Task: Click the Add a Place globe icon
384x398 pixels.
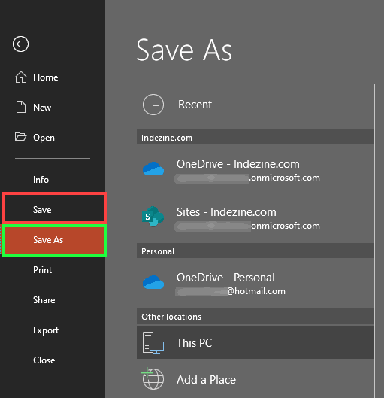Action: 153,378
